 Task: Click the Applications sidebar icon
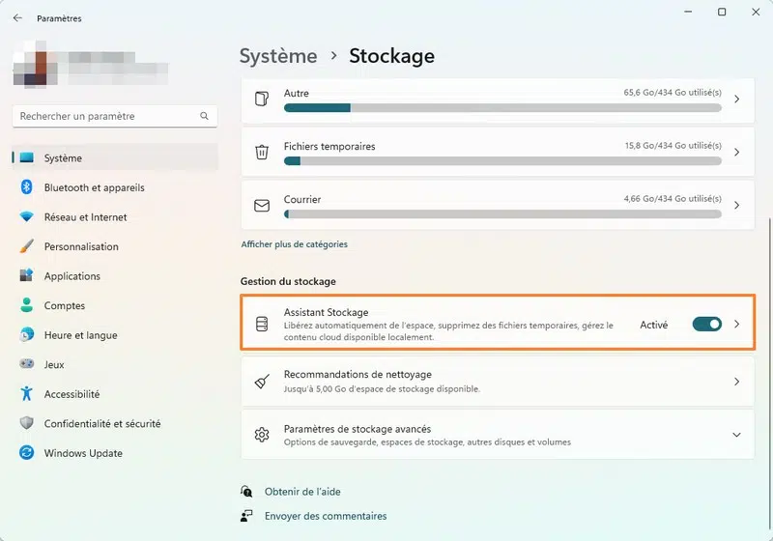27,276
